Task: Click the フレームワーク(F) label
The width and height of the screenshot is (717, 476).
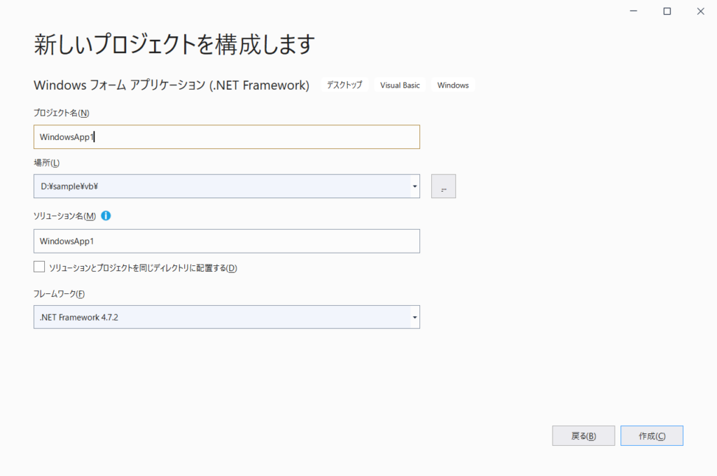Action: click(x=59, y=294)
